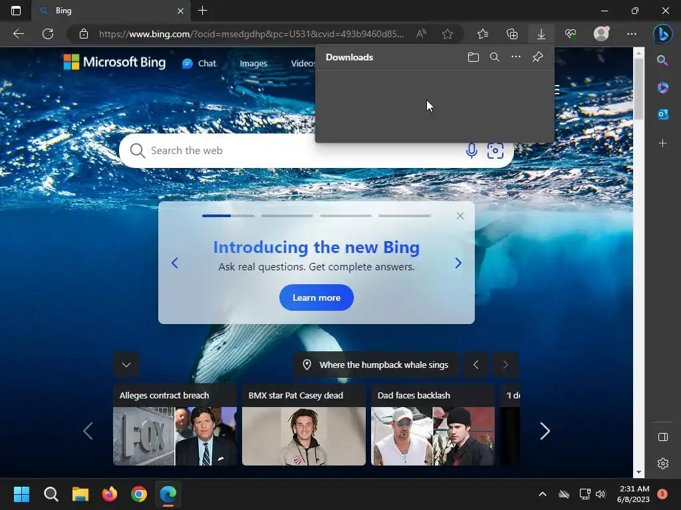
Task: Pin the Downloads panel
Action: (537, 57)
